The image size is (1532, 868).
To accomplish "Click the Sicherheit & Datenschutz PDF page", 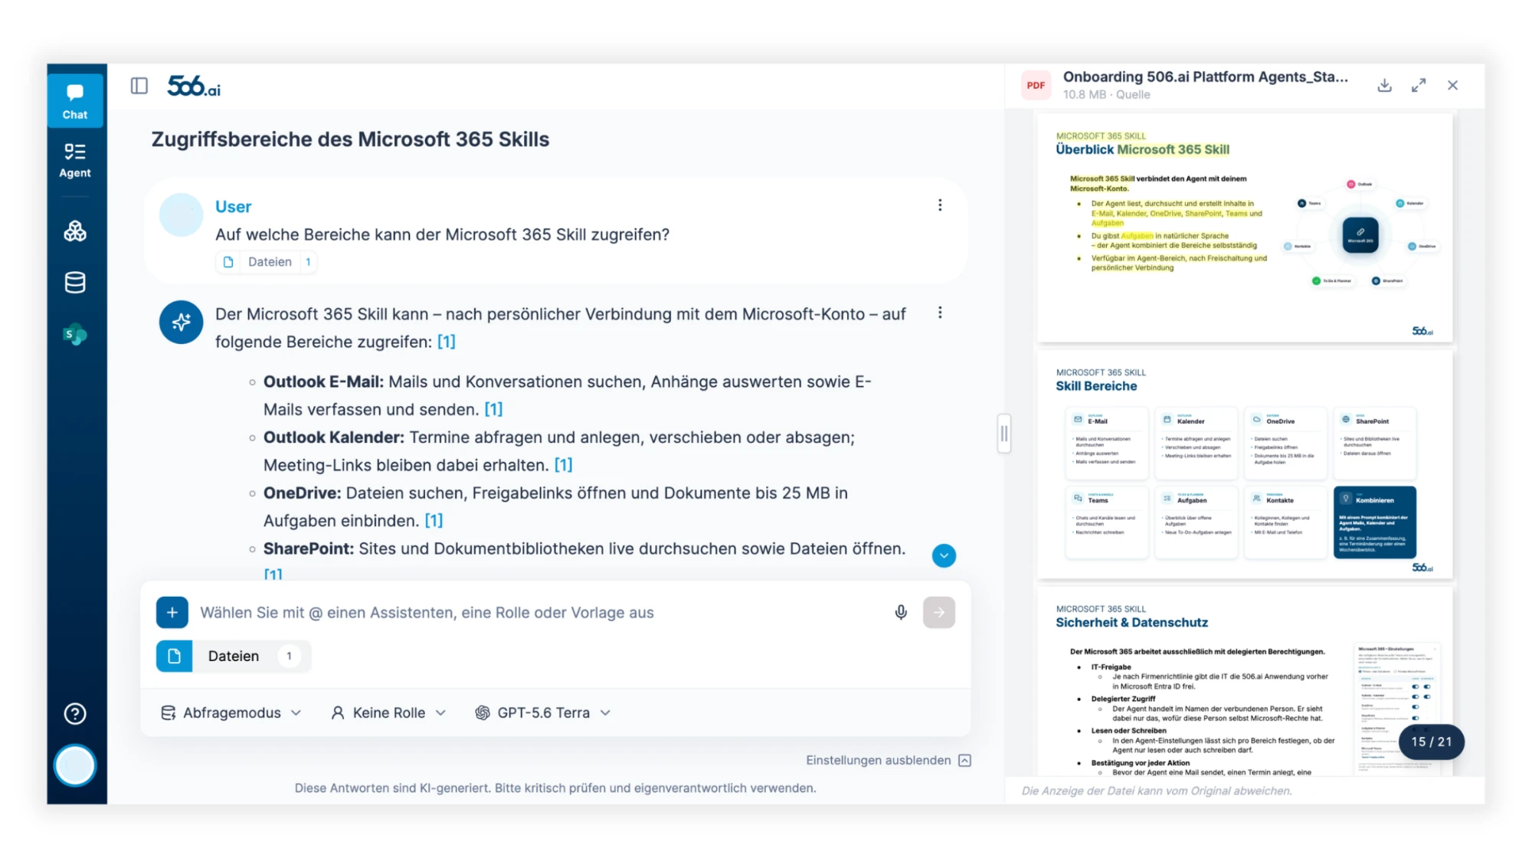I will [1245, 682].
